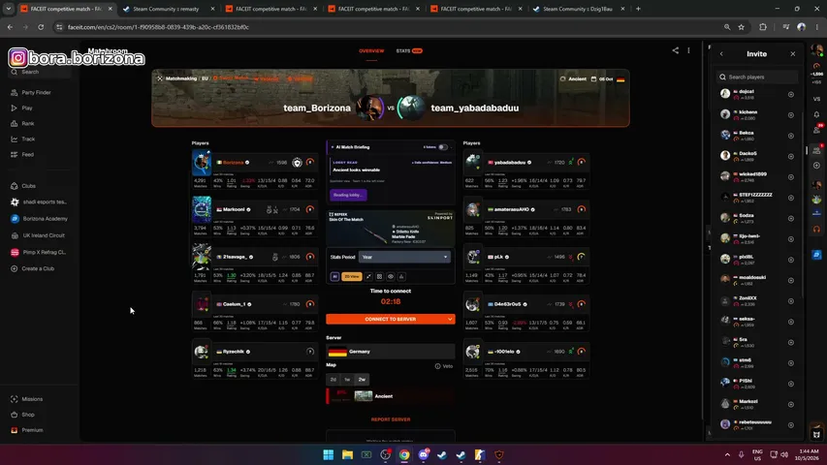Viewport: 827px width, 465px height.
Task: Click the last stats toolbar icon
Action: point(401,276)
